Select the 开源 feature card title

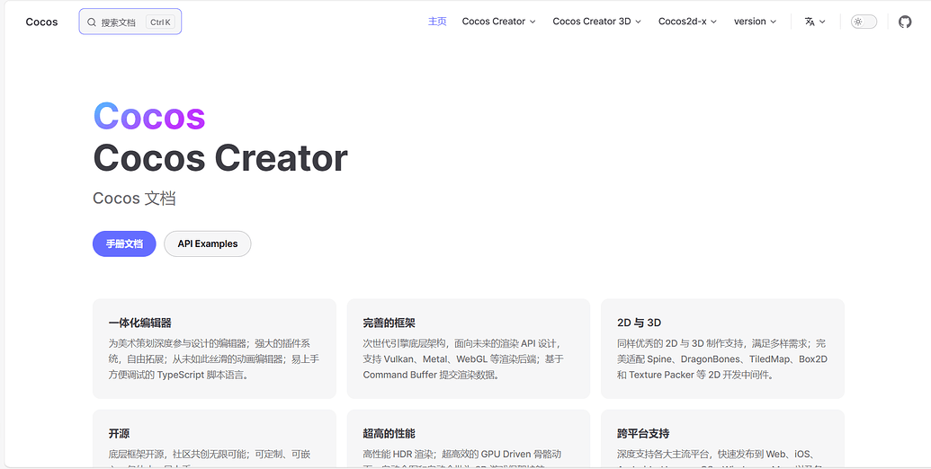119,433
